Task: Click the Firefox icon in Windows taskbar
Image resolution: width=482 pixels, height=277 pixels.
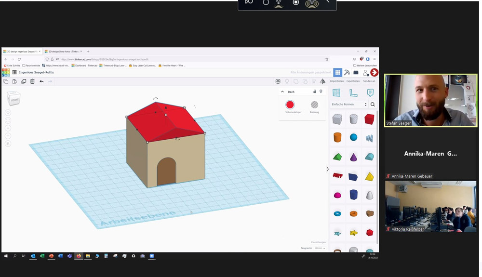Action: point(79,256)
